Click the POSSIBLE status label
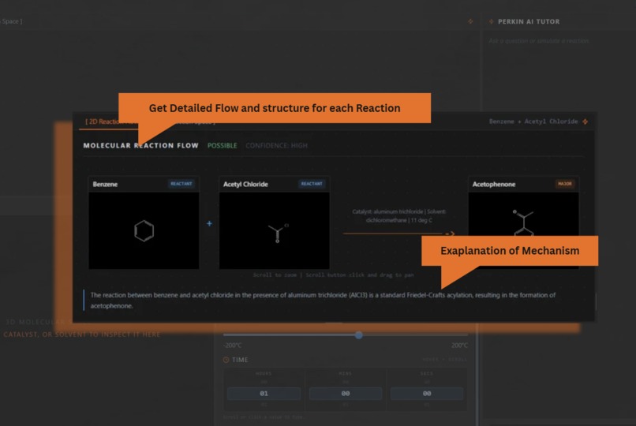Screen dimensions: 636x426 223,145
